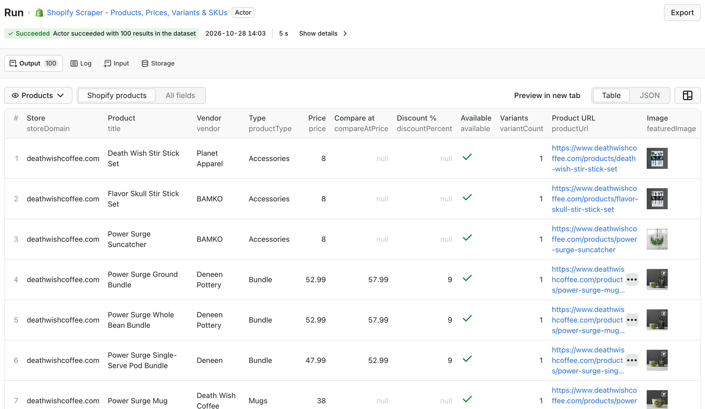Open the death-wish-stir-stick-set product URL
This screenshot has width=705, height=409.
pyautogui.click(x=594, y=158)
